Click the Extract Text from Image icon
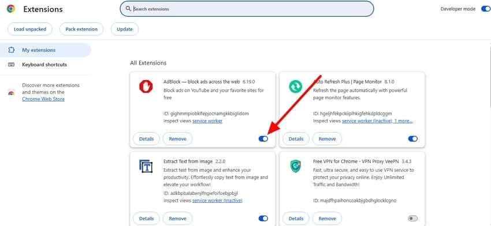 point(146,166)
